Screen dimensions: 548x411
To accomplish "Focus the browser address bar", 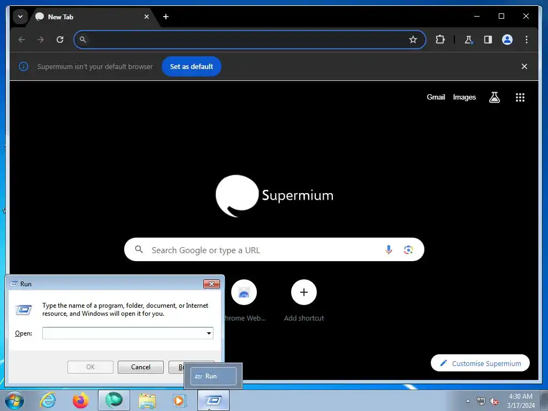I will pos(249,40).
